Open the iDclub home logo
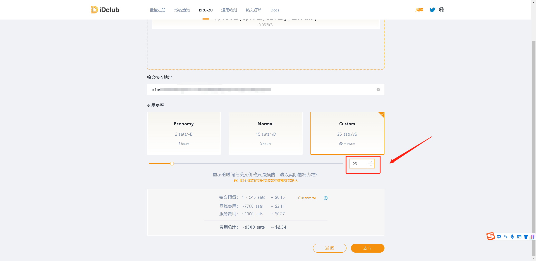The height and width of the screenshot is (261, 536). tap(105, 10)
